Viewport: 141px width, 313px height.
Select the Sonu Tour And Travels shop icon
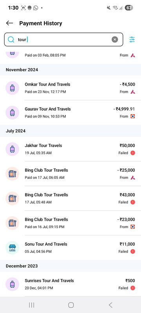click(13, 248)
